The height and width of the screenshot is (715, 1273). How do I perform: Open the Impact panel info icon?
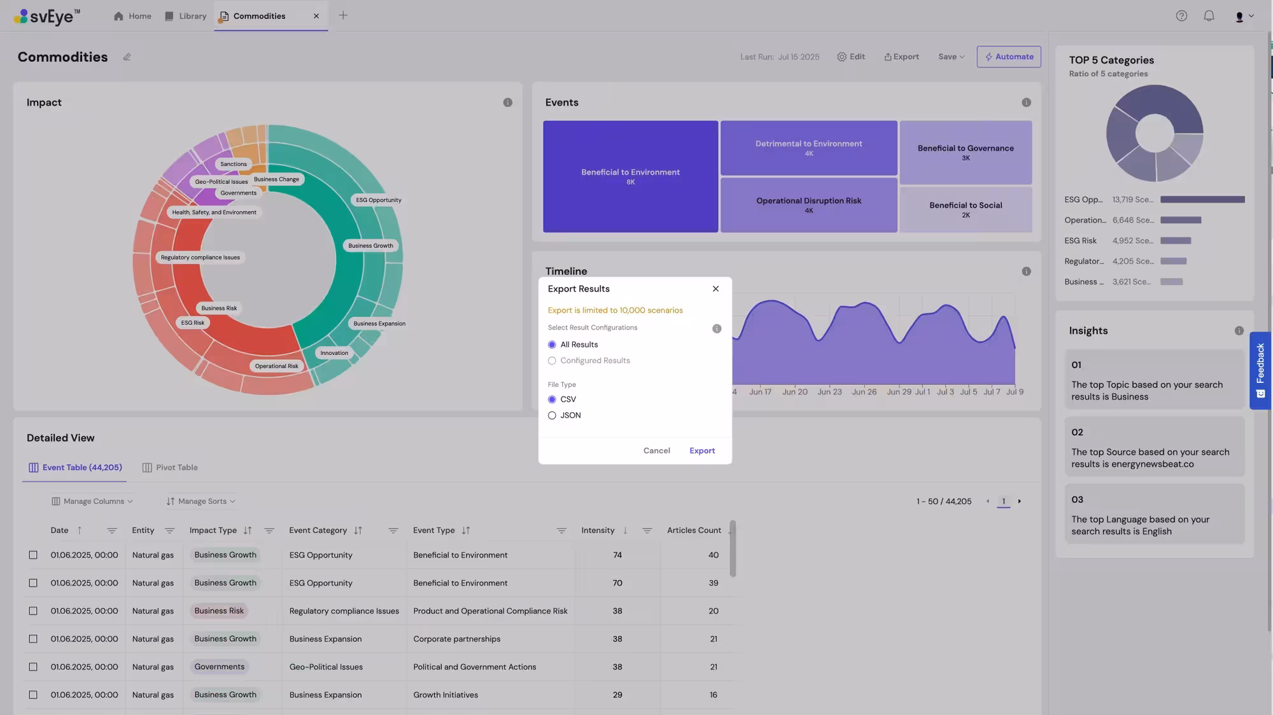(x=507, y=102)
